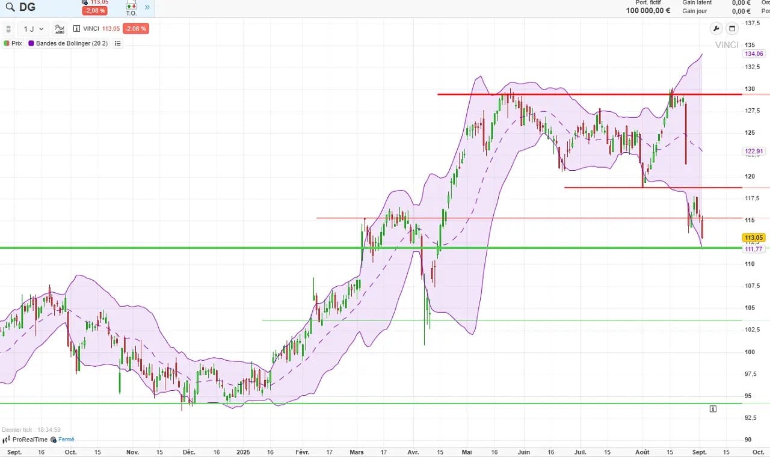Click the window layout icon near wrench

coord(732,28)
